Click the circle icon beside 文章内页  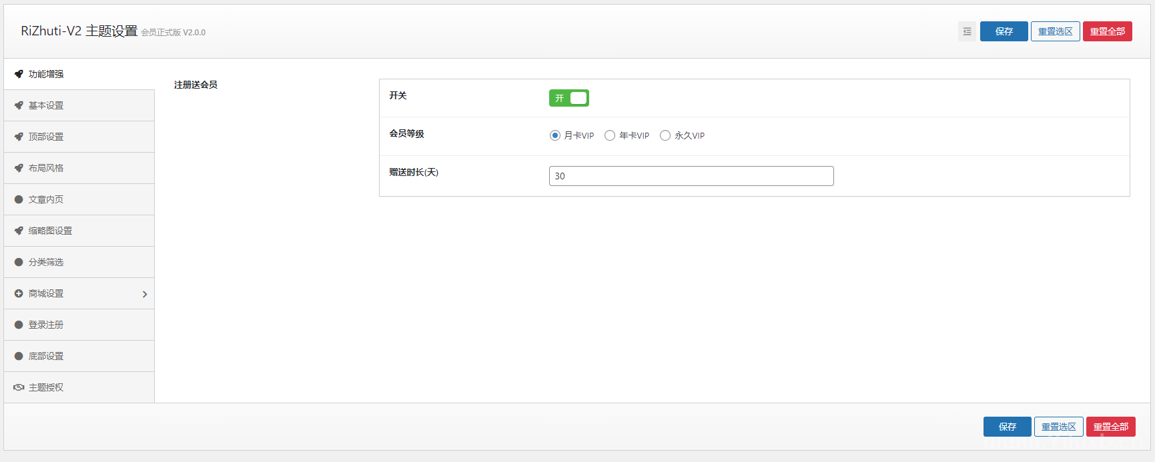click(x=19, y=199)
